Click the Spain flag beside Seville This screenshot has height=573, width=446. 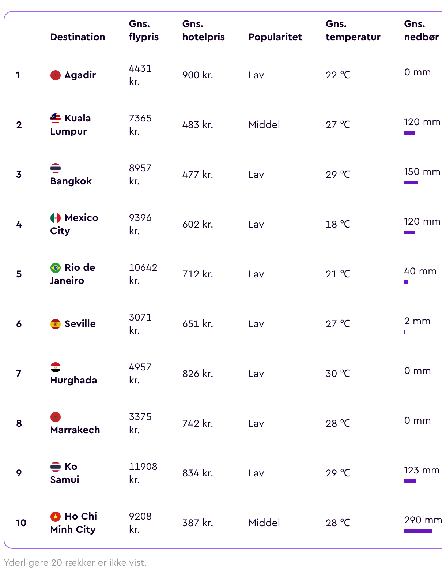[x=56, y=324]
